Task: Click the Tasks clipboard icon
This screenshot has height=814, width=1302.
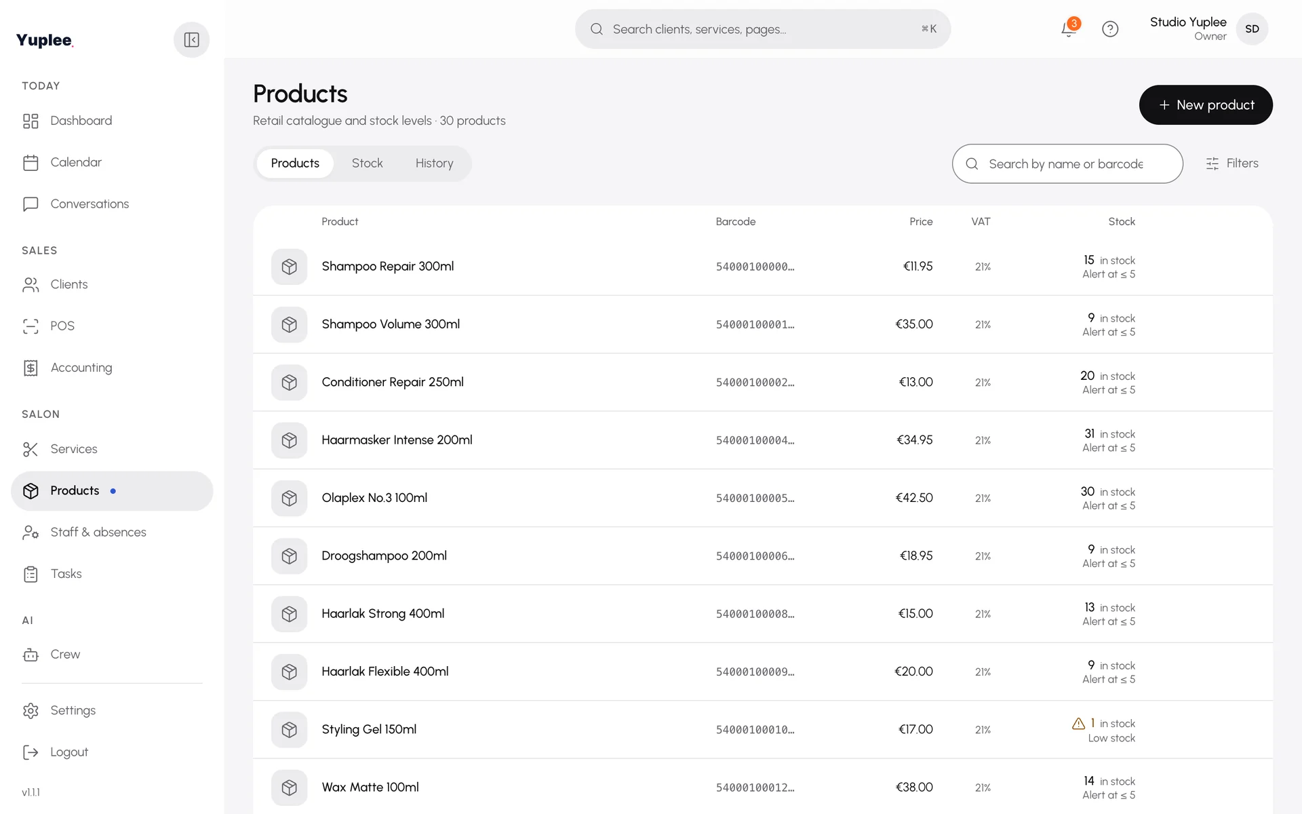Action: point(31,574)
